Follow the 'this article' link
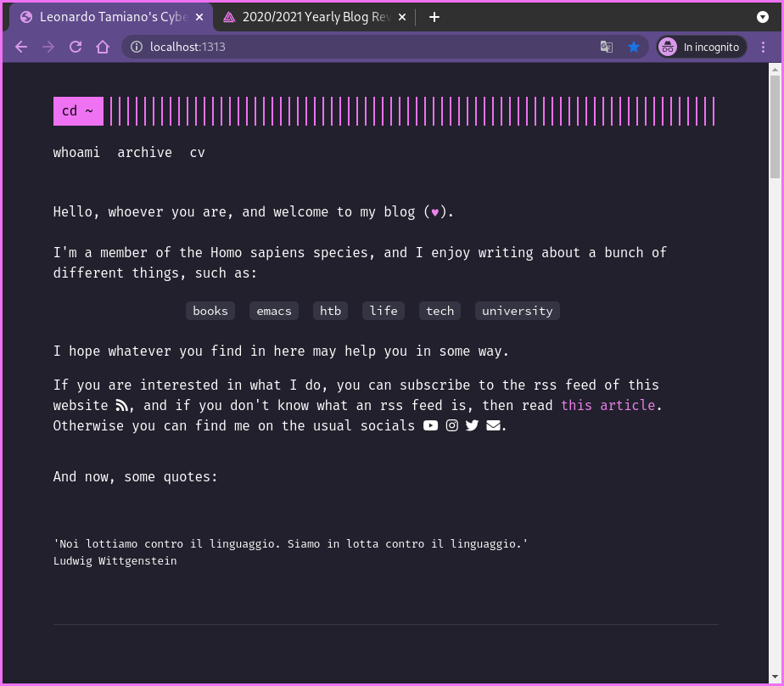Screen dimensions: 784x686 [608, 405]
